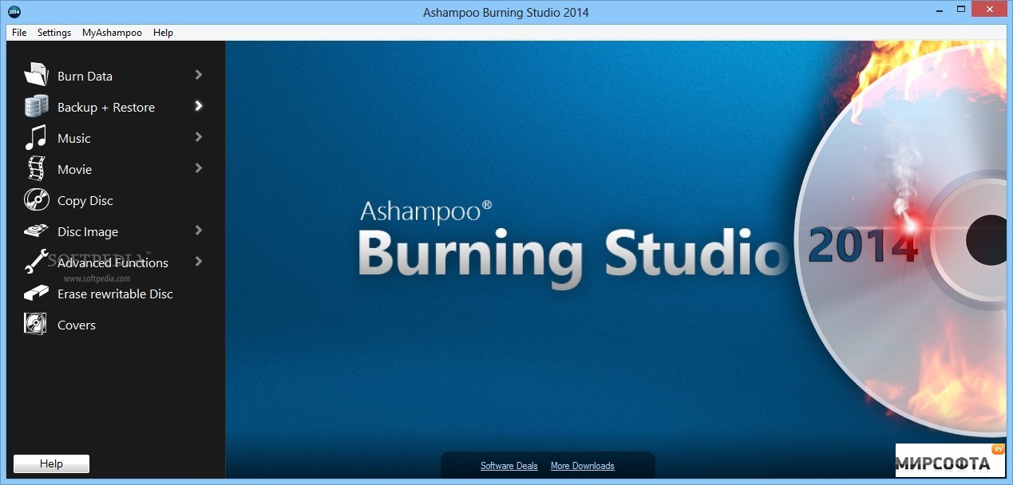
Task: Expand the Movie submenu arrow
Action: pyautogui.click(x=199, y=168)
